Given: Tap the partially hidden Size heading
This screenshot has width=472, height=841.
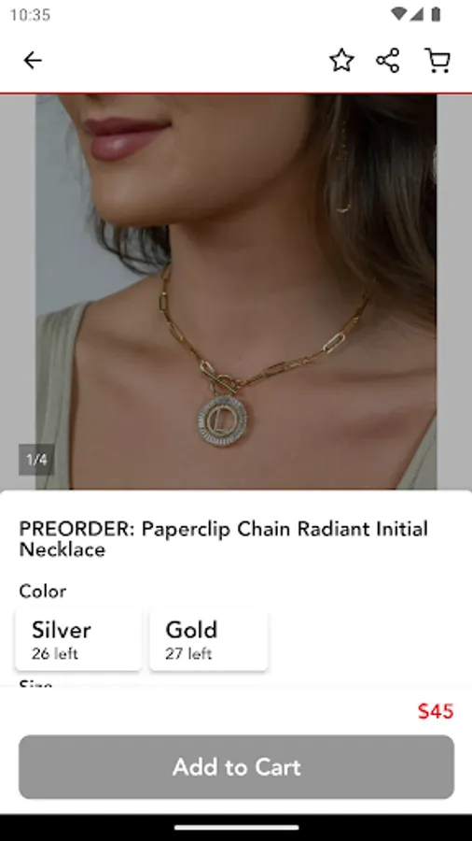Looking at the screenshot, I should point(35,684).
